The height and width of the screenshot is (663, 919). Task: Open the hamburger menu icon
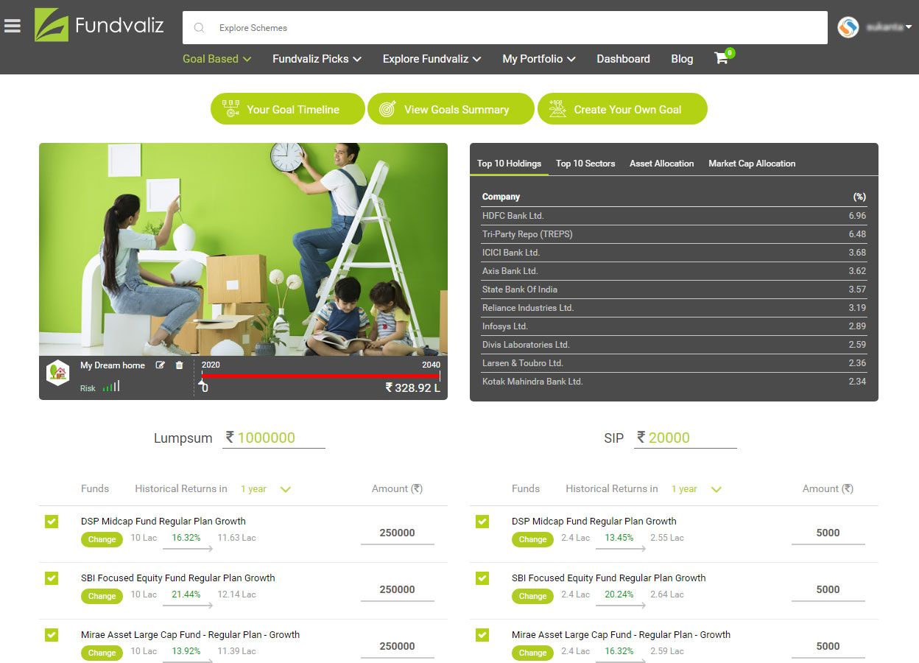pos(12,26)
